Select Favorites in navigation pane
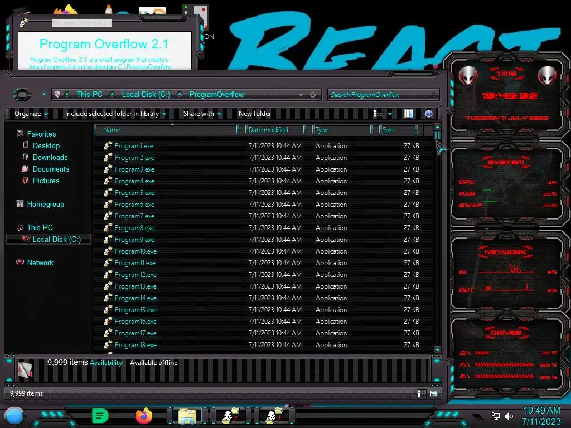This screenshot has width=571, height=428. tap(41, 134)
